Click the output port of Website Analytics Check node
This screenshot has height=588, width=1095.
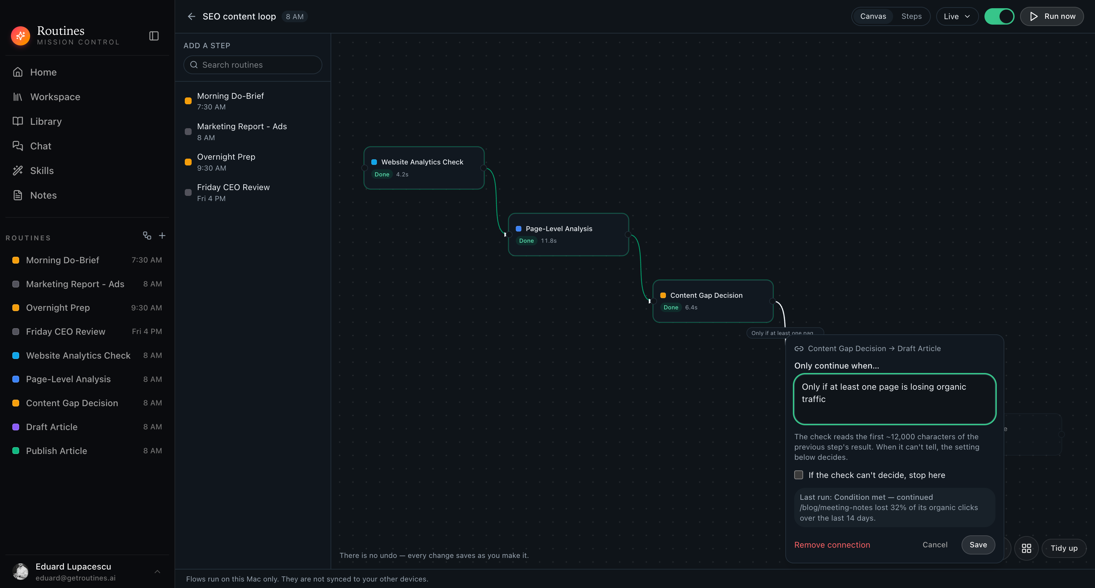[483, 168]
